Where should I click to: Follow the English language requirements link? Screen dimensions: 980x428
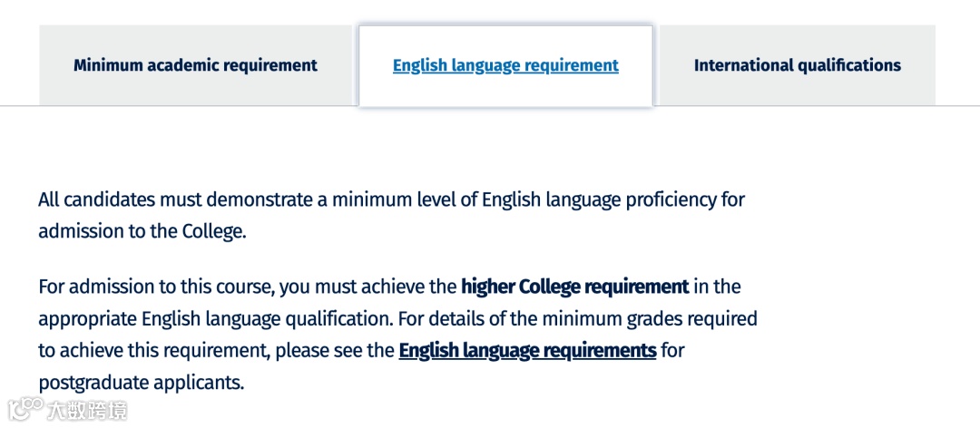[x=527, y=351]
